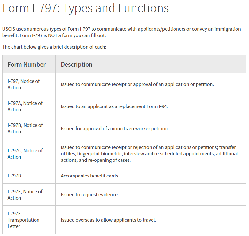The width and height of the screenshot is (249, 236).
Task: Click the 'Issued overseas to allow applicants' description
Action: tap(108, 220)
